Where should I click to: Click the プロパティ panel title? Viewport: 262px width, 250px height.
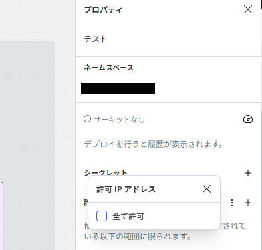click(x=103, y=10)
